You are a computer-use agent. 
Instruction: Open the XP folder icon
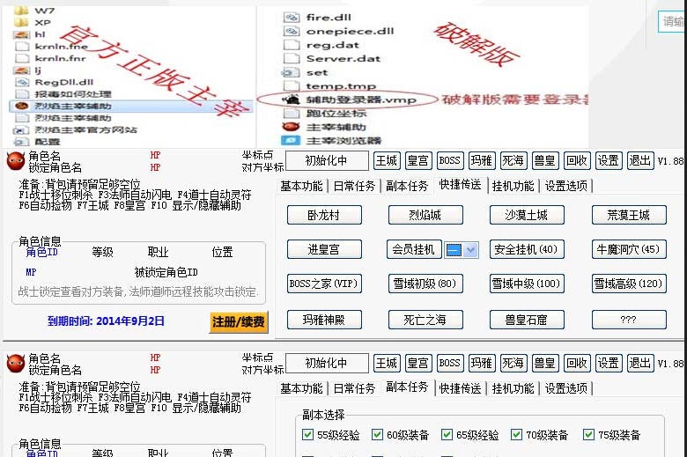20,22
